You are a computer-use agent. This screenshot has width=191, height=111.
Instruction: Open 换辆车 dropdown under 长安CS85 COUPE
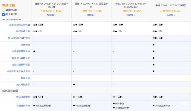[131, 15]
